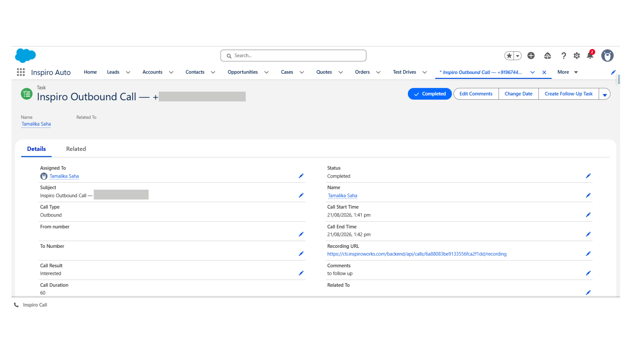The image size is (631, 355).
Task: Click the green Task icon
Action: [27, 94]
